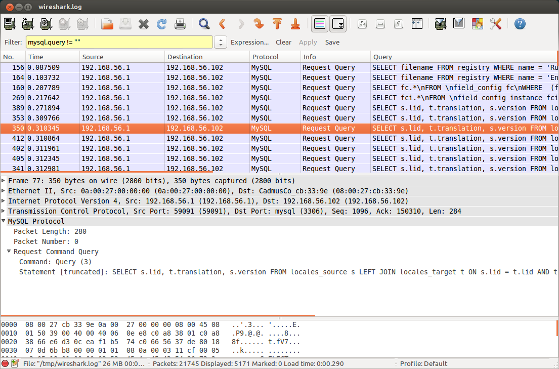Sort by the Source column header
Viewport: 559px width, 369px height.
122,57
